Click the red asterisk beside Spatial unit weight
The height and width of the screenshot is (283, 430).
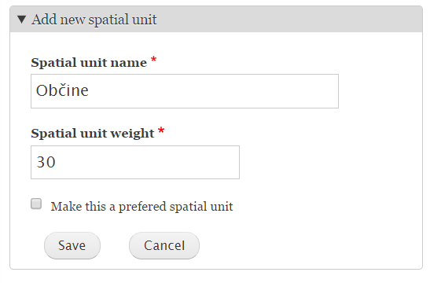pyautogui.click(x=161, y=130)
